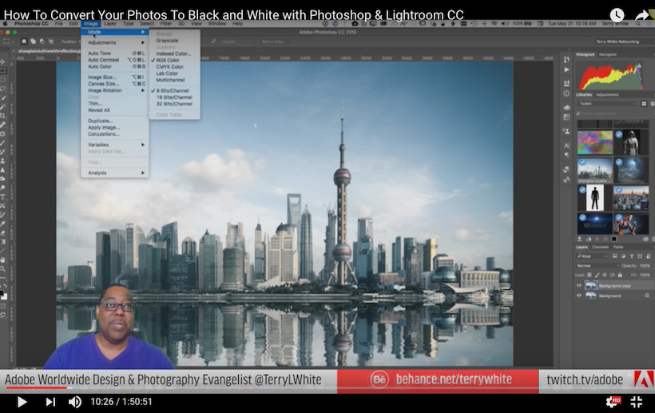Viewport: 655px width, 413px height.
Task: Select the Crop tool
Action: 3,116
